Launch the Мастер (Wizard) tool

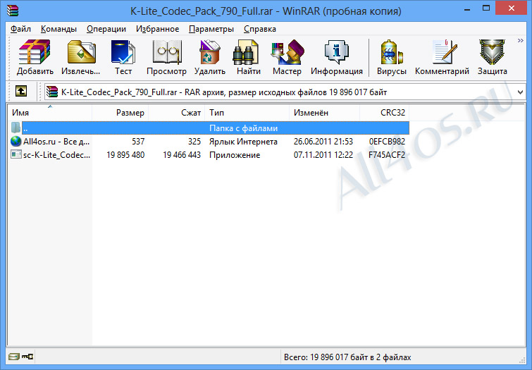click(x=287, y=51)
